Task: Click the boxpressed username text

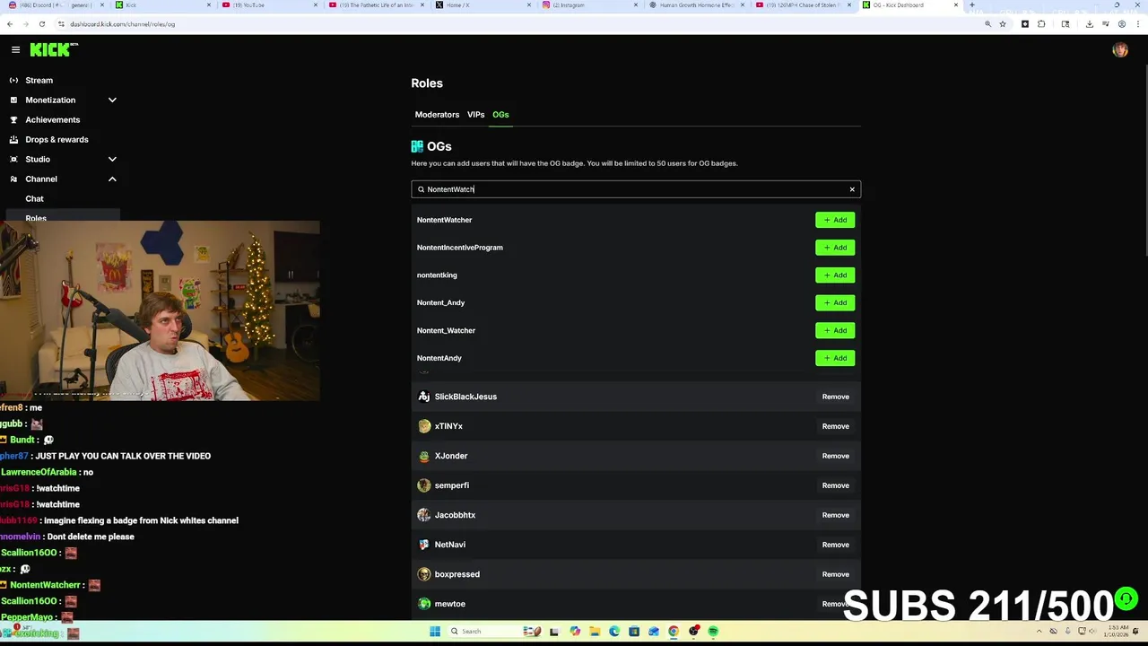Action: pos(457,574)
